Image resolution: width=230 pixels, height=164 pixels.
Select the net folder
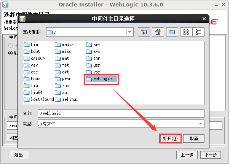tap(62, 65)
